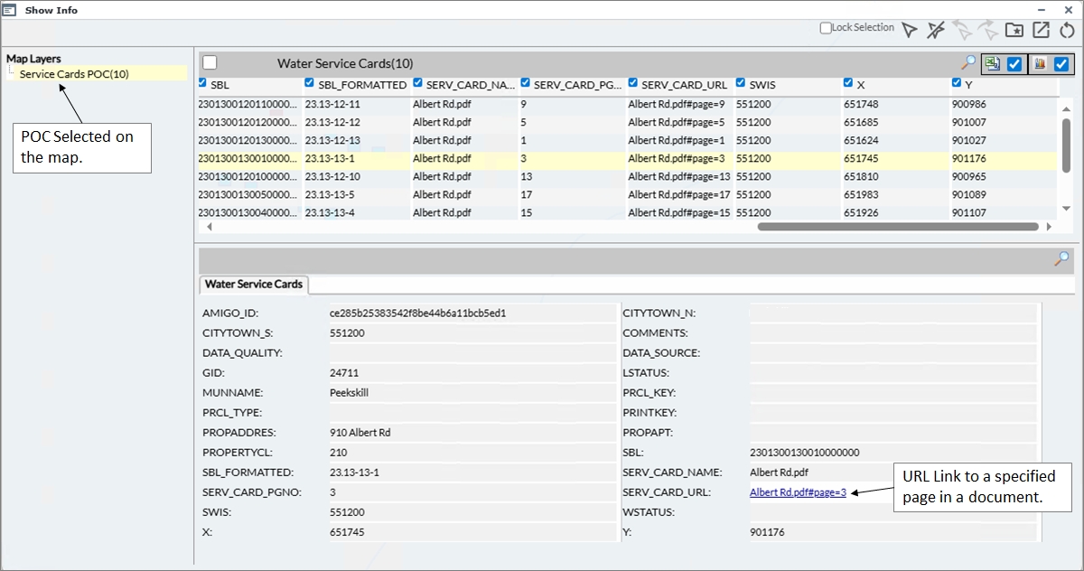The height and width of the screenshot is (571, 1084).
Task: Select Service Cards POC(10) in Map Layers
Action: click(74, 74)
